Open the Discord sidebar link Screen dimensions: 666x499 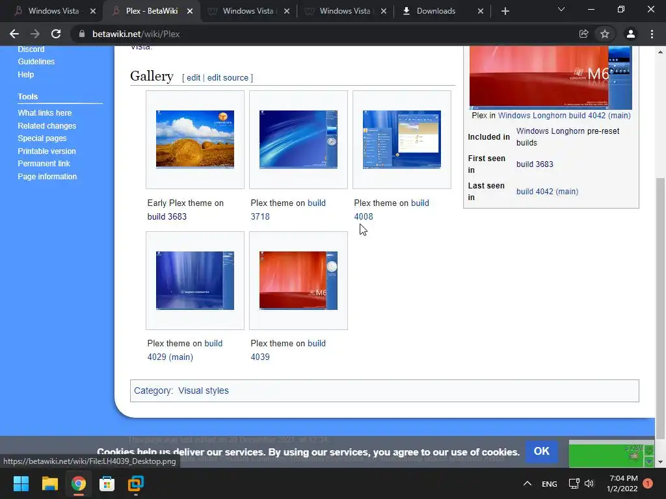point(31,49)
